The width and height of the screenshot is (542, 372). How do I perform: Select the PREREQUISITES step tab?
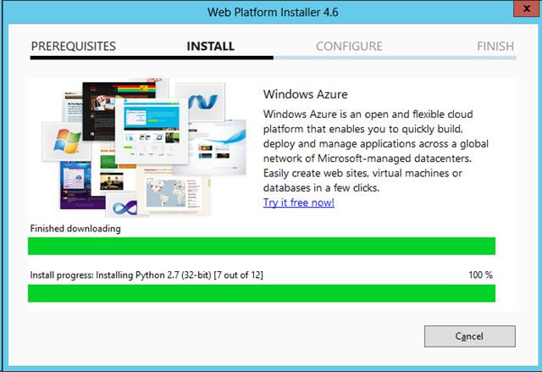(73, 47)
